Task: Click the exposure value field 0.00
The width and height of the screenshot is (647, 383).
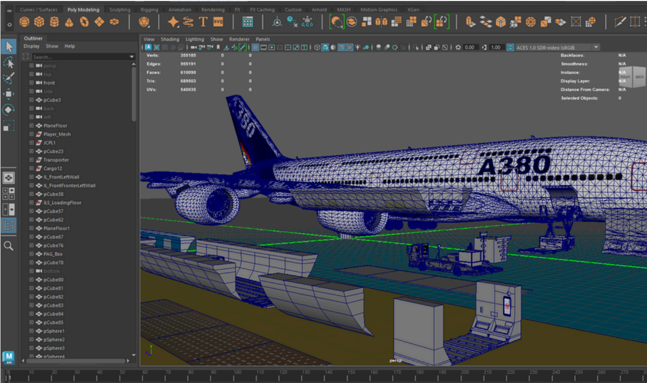Action: tap(470, 47)
